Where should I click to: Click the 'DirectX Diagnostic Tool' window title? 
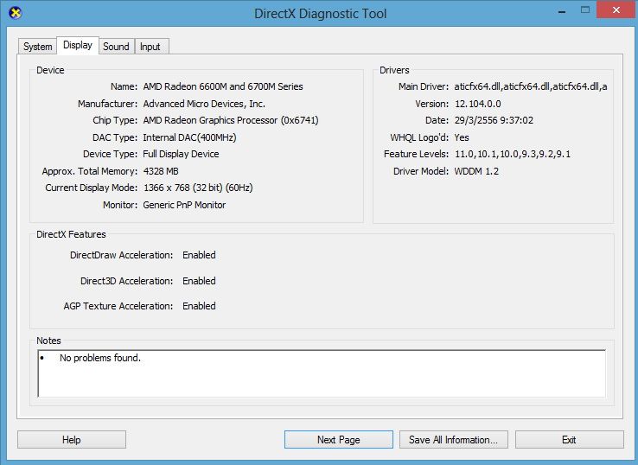point(321,14)
